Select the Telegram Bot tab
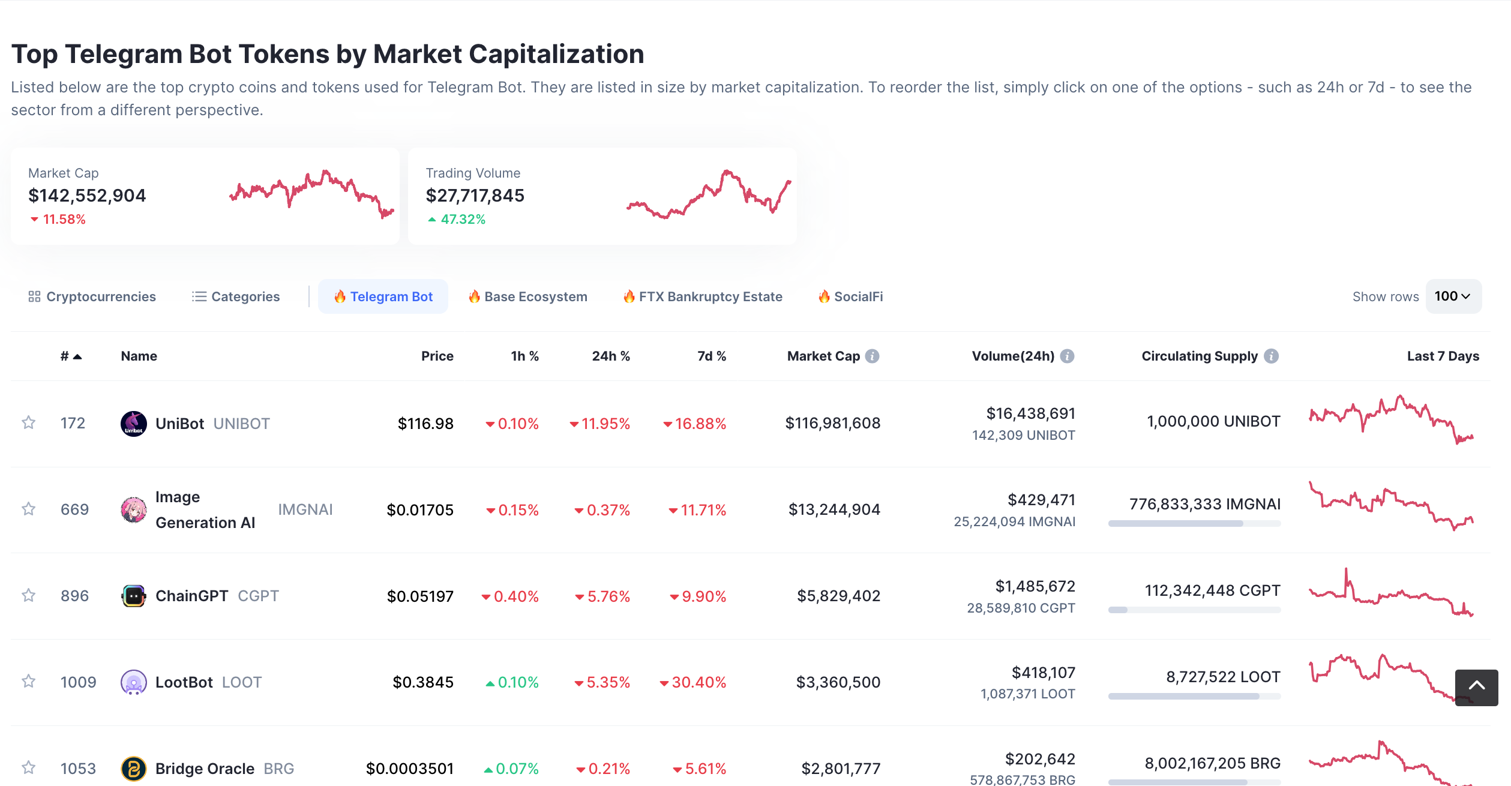The image size is (1511, 786). pos(383,296)
